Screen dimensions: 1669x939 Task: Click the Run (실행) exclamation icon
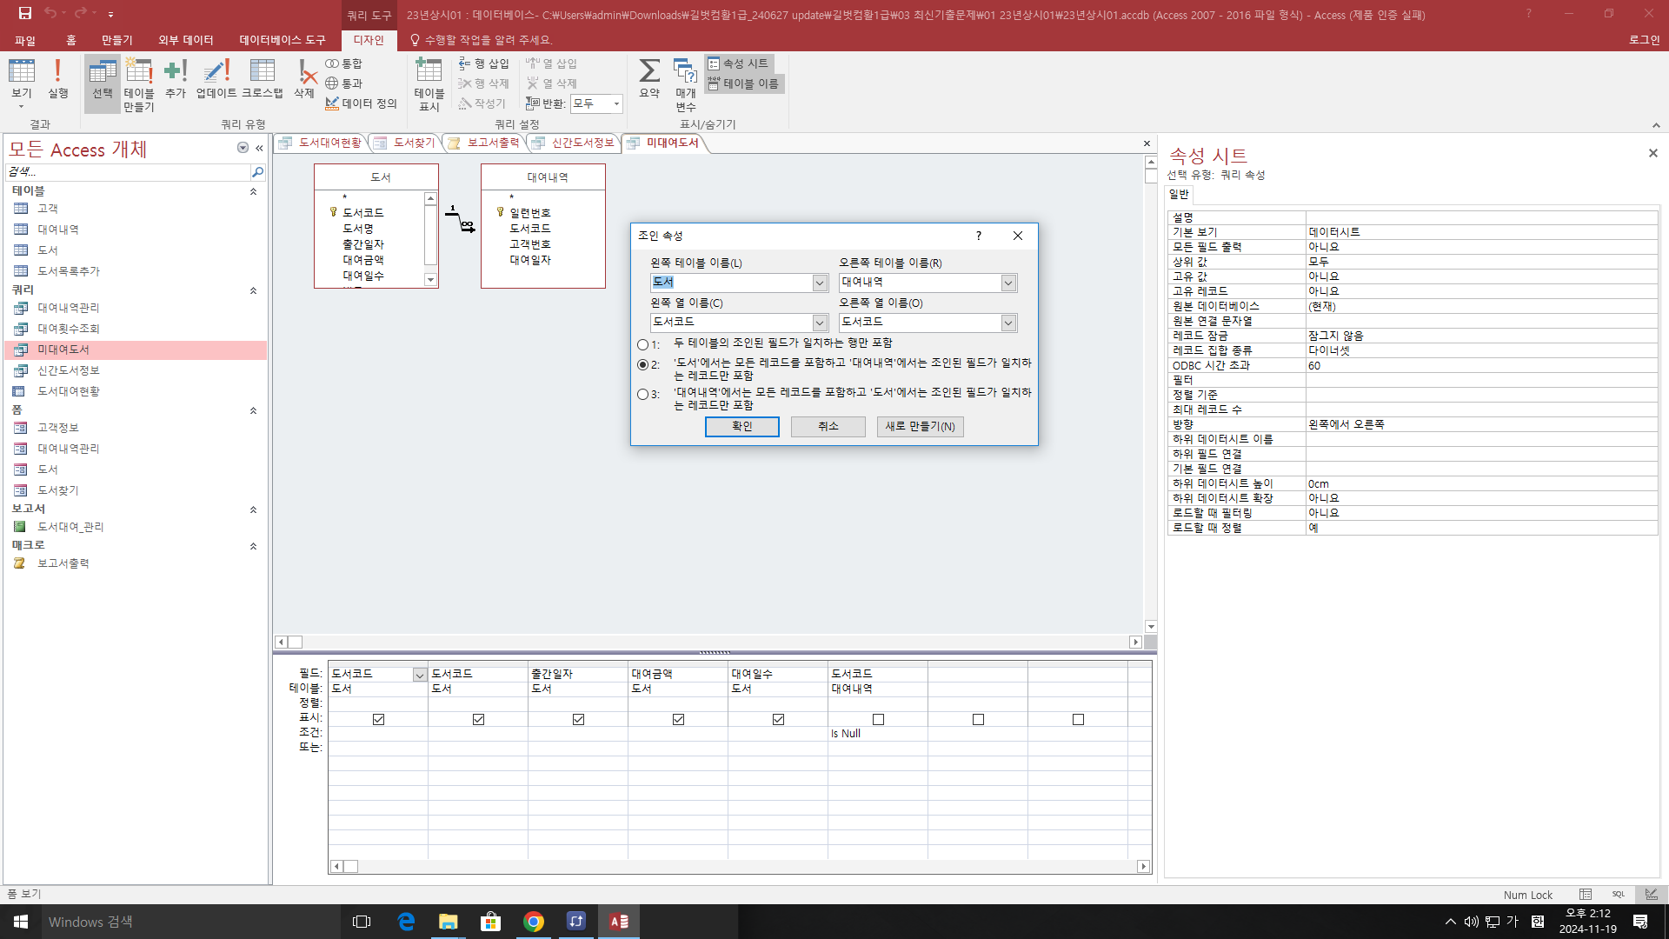57,77
